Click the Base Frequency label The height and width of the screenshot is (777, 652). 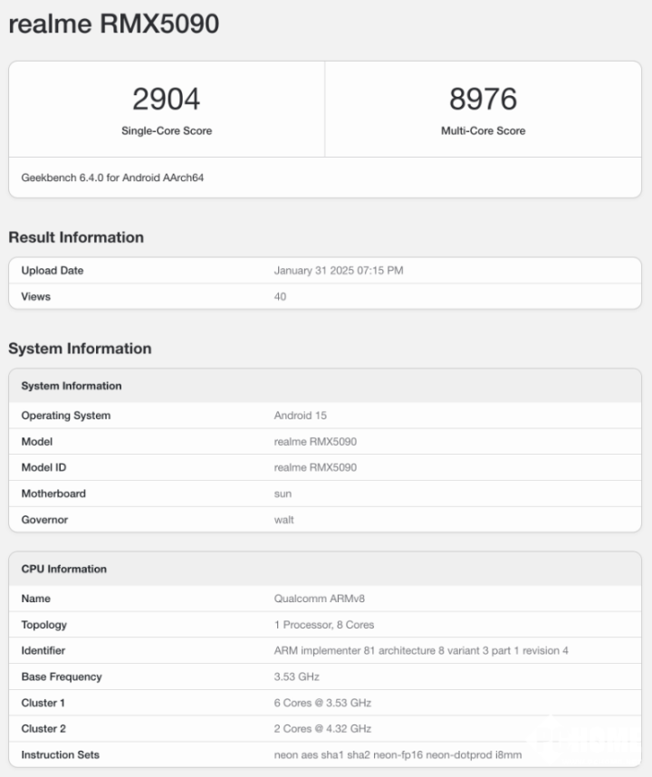point(62,676)
